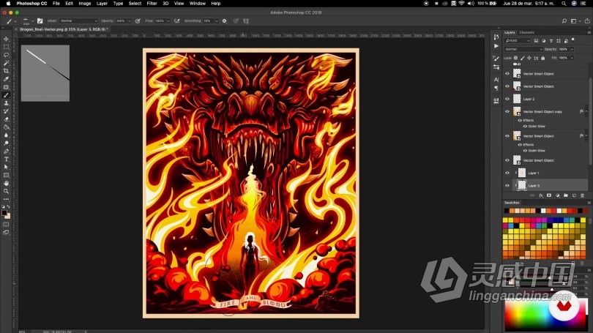Collapse effects of Vector Smart Object copy layer
Screen dimensions: 593x333
(586, 111)
